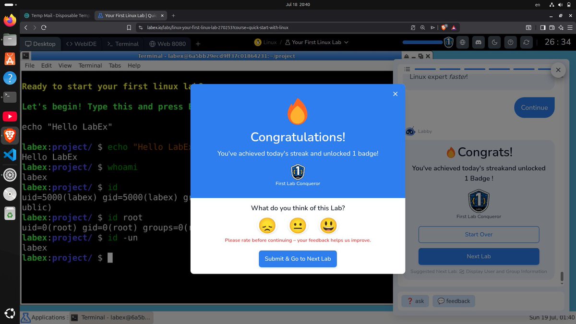Open VS Code from the Ubuntu dock

[x=10, y=155]
